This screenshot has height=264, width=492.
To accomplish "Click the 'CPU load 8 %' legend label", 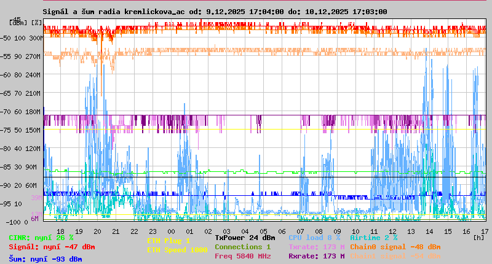I will (314, 238).
